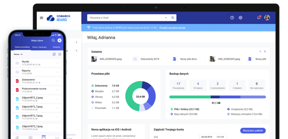Toggle Dokumenty legend marker in Przesłane pliki
Image resolution: width=288 pixels, height=139 pixels.
(x=93, y=86)
